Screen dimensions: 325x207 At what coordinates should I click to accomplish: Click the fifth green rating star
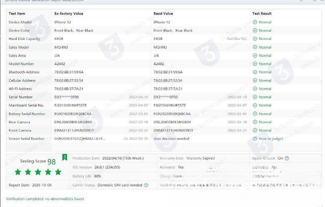click(x=58, y=172)
